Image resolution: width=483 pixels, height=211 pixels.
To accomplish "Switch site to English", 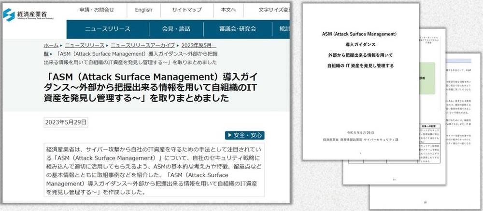I will pos(143,10).
